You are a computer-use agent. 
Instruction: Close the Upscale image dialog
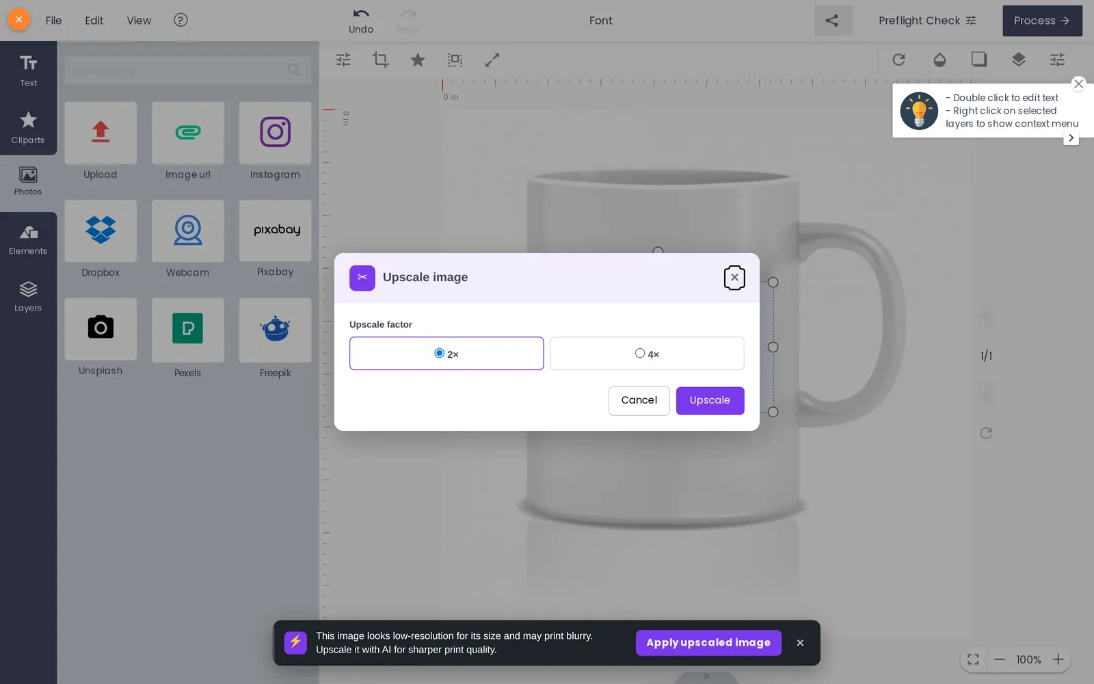click(x=734, y=277)
